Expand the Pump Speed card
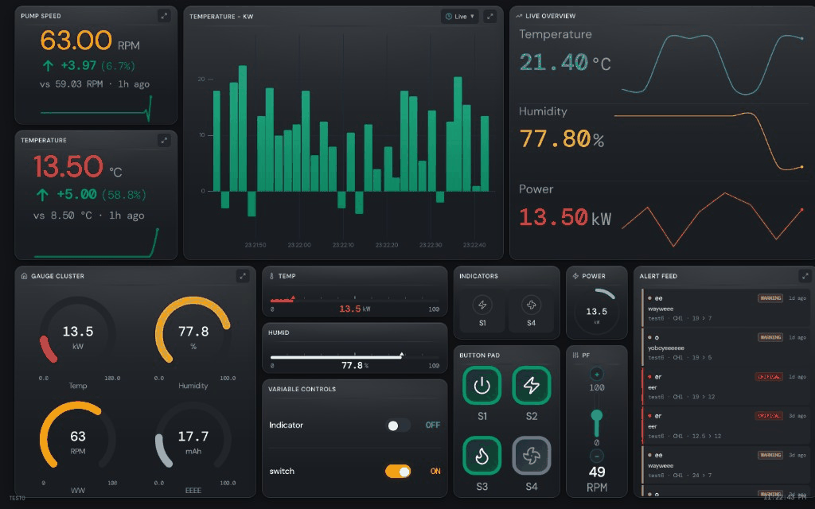The image size is (815, 509). point(164,16)
